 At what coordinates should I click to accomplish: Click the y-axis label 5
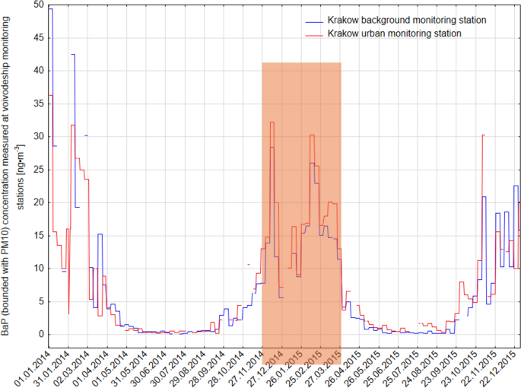pos(42,301)
